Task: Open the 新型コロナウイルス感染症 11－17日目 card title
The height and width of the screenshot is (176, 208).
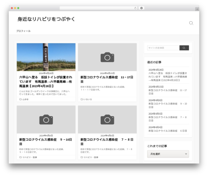Action: [107, 79]
